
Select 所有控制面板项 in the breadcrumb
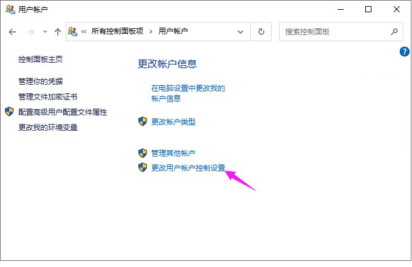(x=117, y=31)
